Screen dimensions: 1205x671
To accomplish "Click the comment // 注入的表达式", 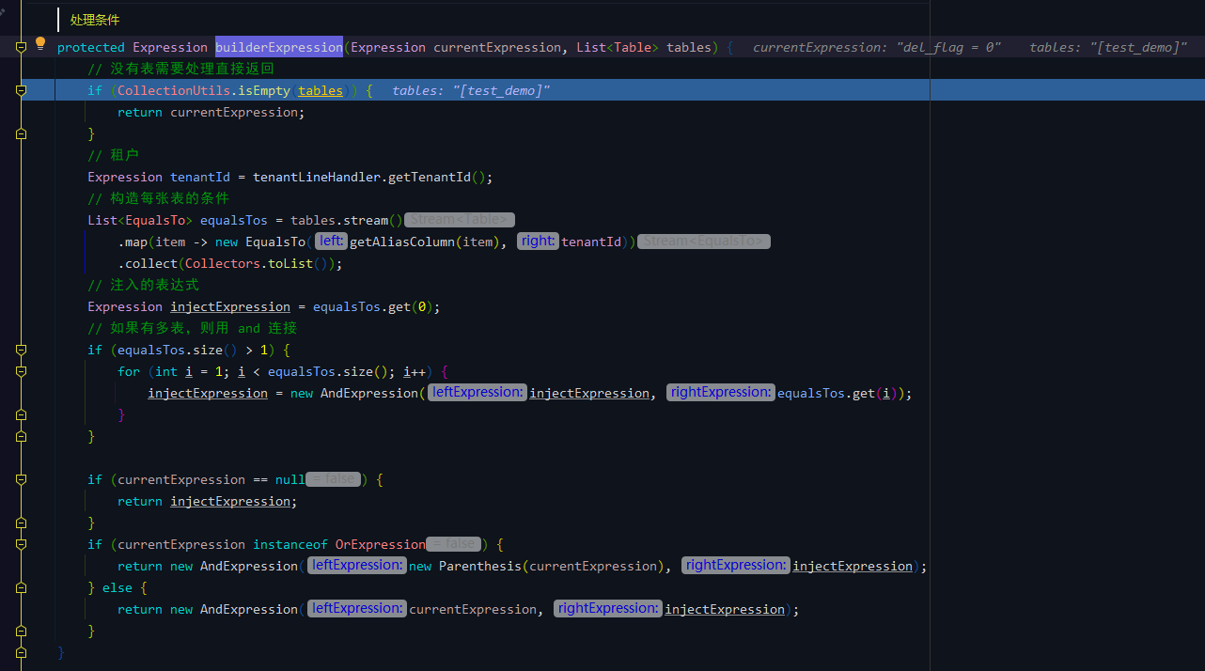I will click(144, 285).
